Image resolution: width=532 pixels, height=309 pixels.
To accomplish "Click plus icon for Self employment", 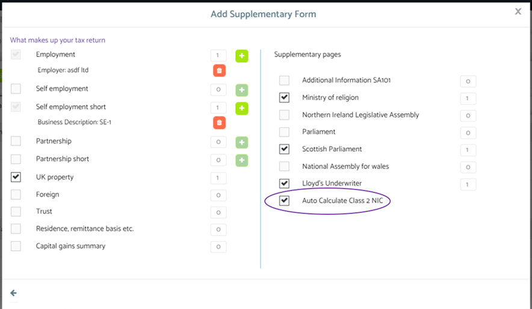I will (x=241, y=90).
